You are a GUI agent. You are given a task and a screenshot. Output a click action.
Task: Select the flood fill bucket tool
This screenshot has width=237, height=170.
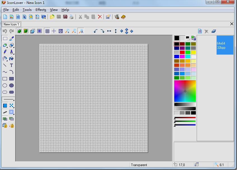coord(11,59)
